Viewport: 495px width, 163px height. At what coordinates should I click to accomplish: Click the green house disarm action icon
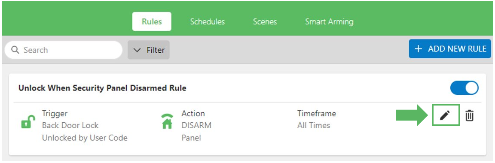[x=167, y=121]
